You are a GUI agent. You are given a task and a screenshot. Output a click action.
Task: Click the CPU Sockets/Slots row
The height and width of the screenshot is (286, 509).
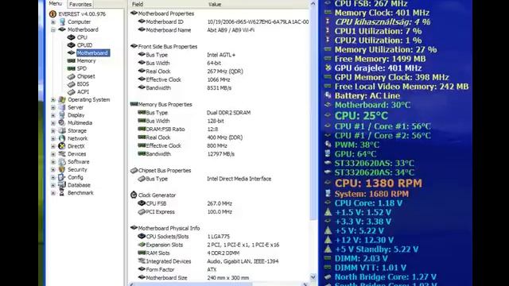click(x=220, y=237)
